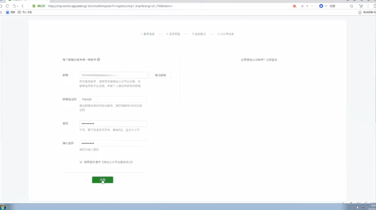376x210 pixels.
Task: Click the 邮箱 email input field
Action: [x=113, y=75]
